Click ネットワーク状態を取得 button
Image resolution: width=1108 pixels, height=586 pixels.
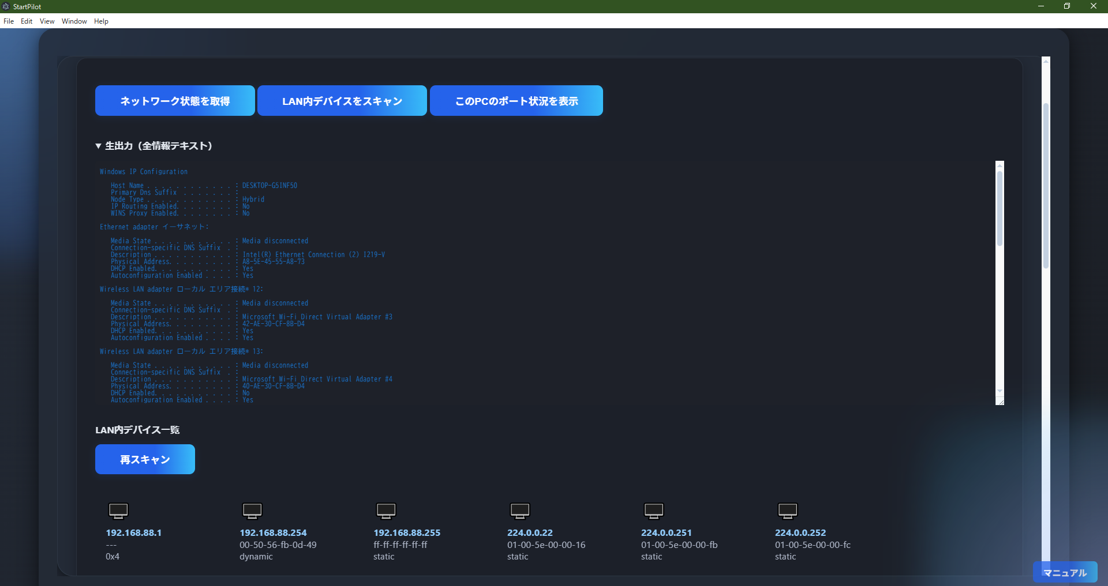(x=174, y=100)
